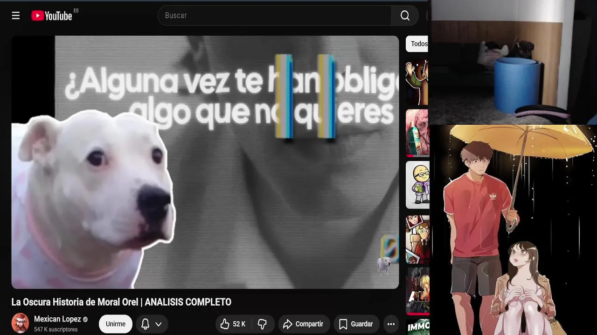Click the 547 K suscriptores text
Viewport: 597px width, 335px height.
coord(56,329)
